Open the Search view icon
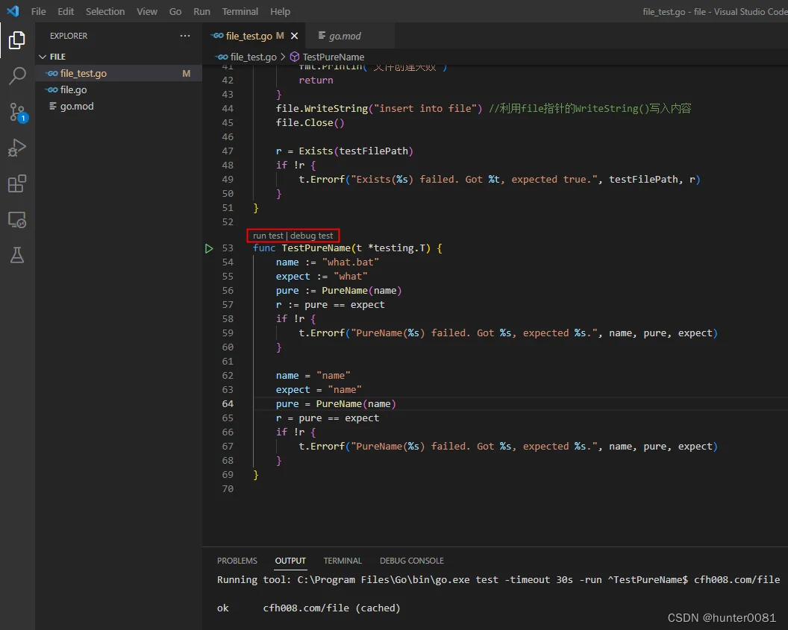Image resolution: width=788 pixels, height=630 pixels. click(x=17, y=76)
